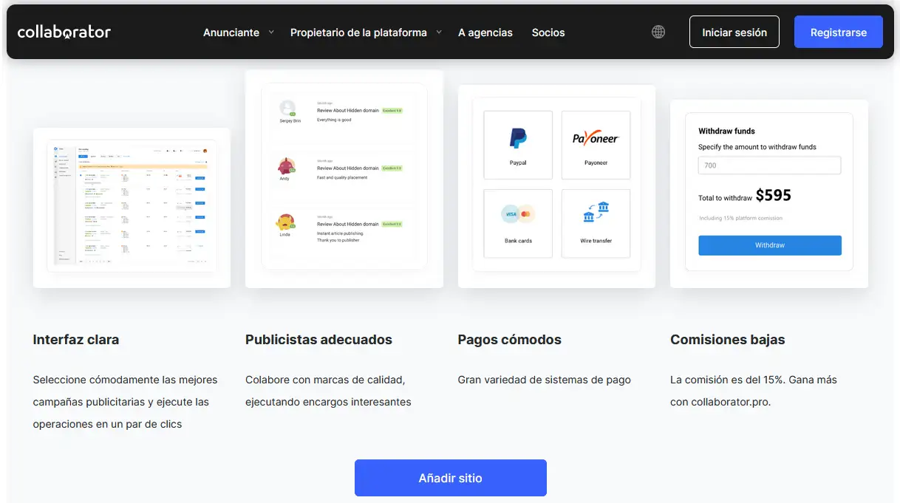This screenshot has width=900, height=503.
Task: Open the A agencias menu item
Action: 485,32
